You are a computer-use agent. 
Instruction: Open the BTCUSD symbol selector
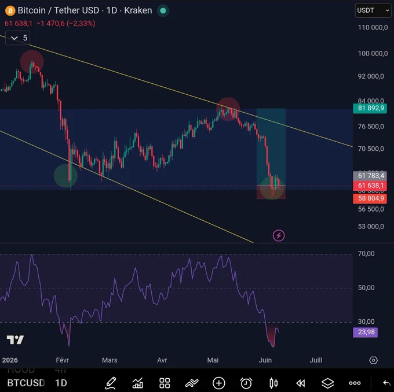[26, 383]
